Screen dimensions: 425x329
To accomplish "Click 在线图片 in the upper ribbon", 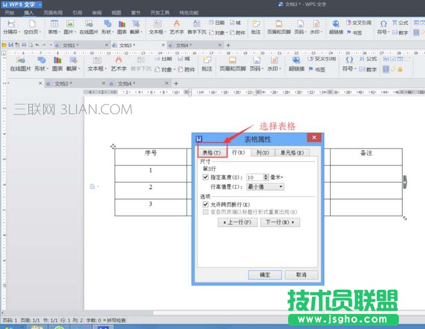I will click(x=89, y=27).
